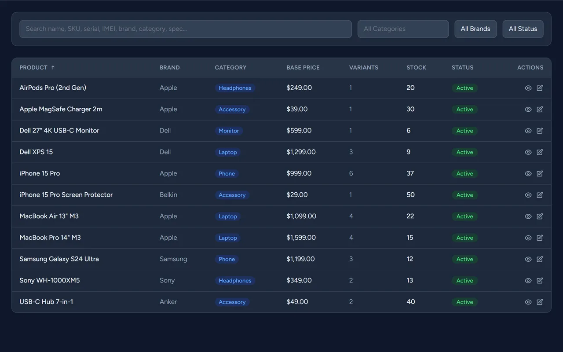Screen dimensions: 563x352
Task: Click the Belkin brand cell
Action: pyautogui.click(x=168, y=195)
